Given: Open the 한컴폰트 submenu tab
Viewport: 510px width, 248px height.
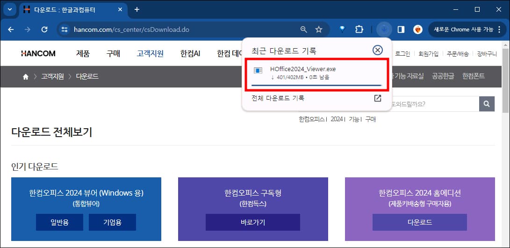Looking at the screenshot, I should click(x=474, y=76).
